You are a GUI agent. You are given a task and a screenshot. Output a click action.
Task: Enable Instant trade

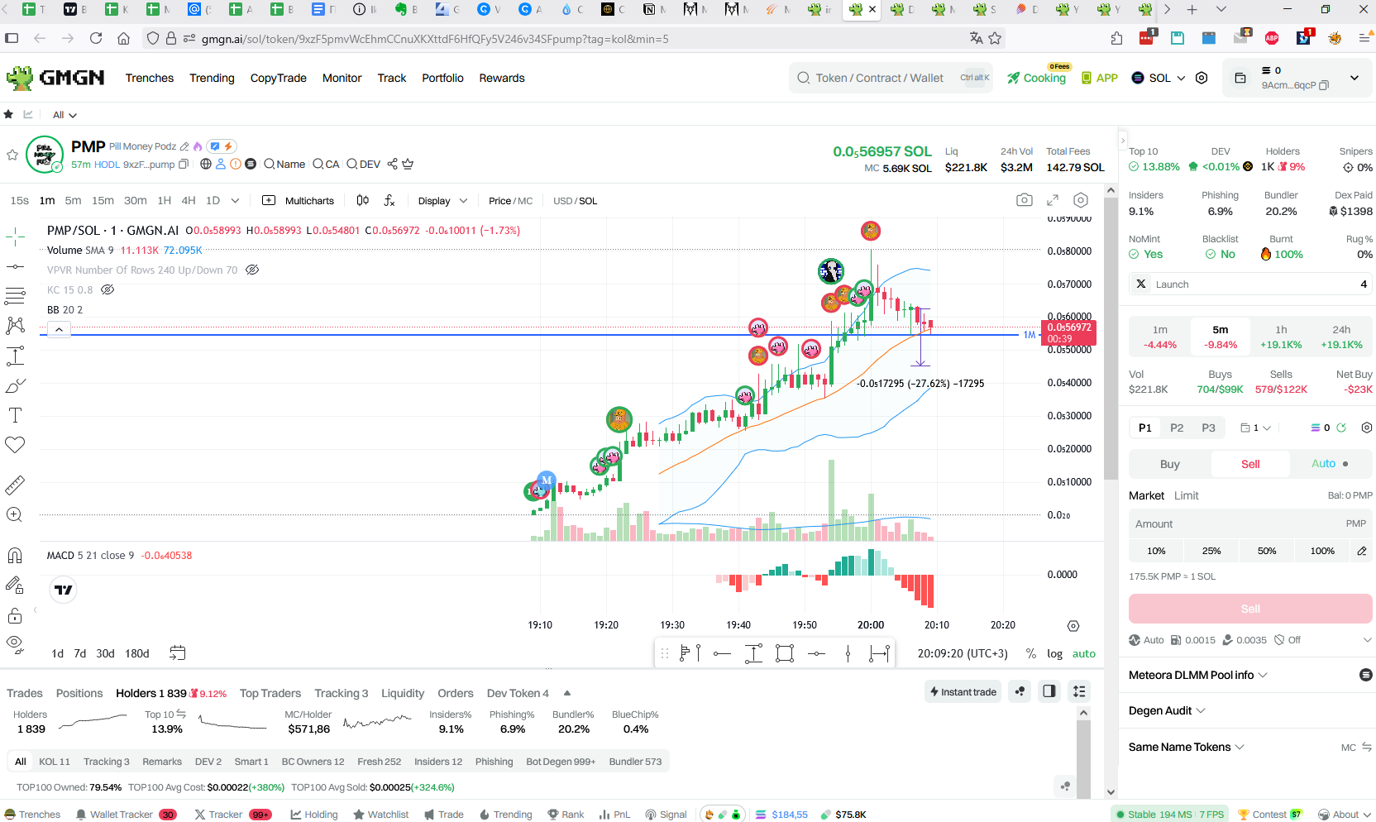click(x=963, y=691)
